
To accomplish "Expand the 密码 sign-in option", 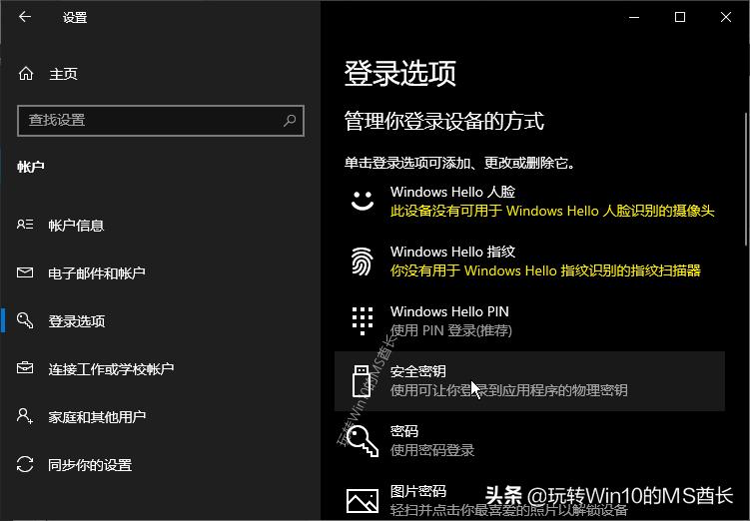I will 529,441.
